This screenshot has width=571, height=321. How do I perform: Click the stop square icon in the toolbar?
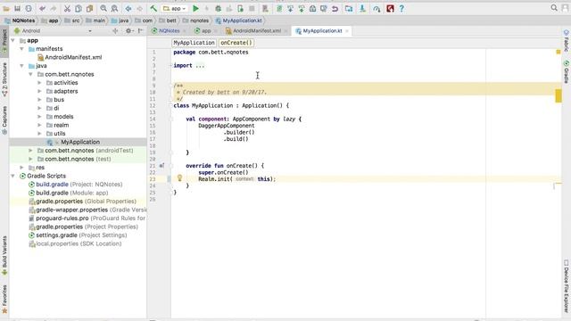pyautogui.click(x=252, y=8)
